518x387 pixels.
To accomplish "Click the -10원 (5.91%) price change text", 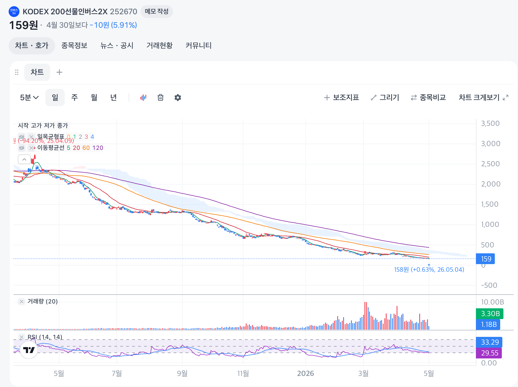I will [113, 25].
